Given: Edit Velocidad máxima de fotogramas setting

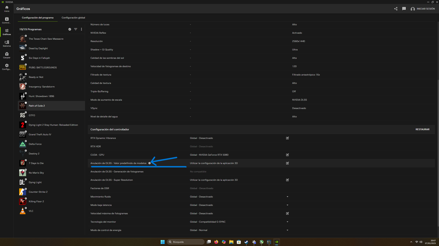Looking at the screenshot, I should [287, 214].
